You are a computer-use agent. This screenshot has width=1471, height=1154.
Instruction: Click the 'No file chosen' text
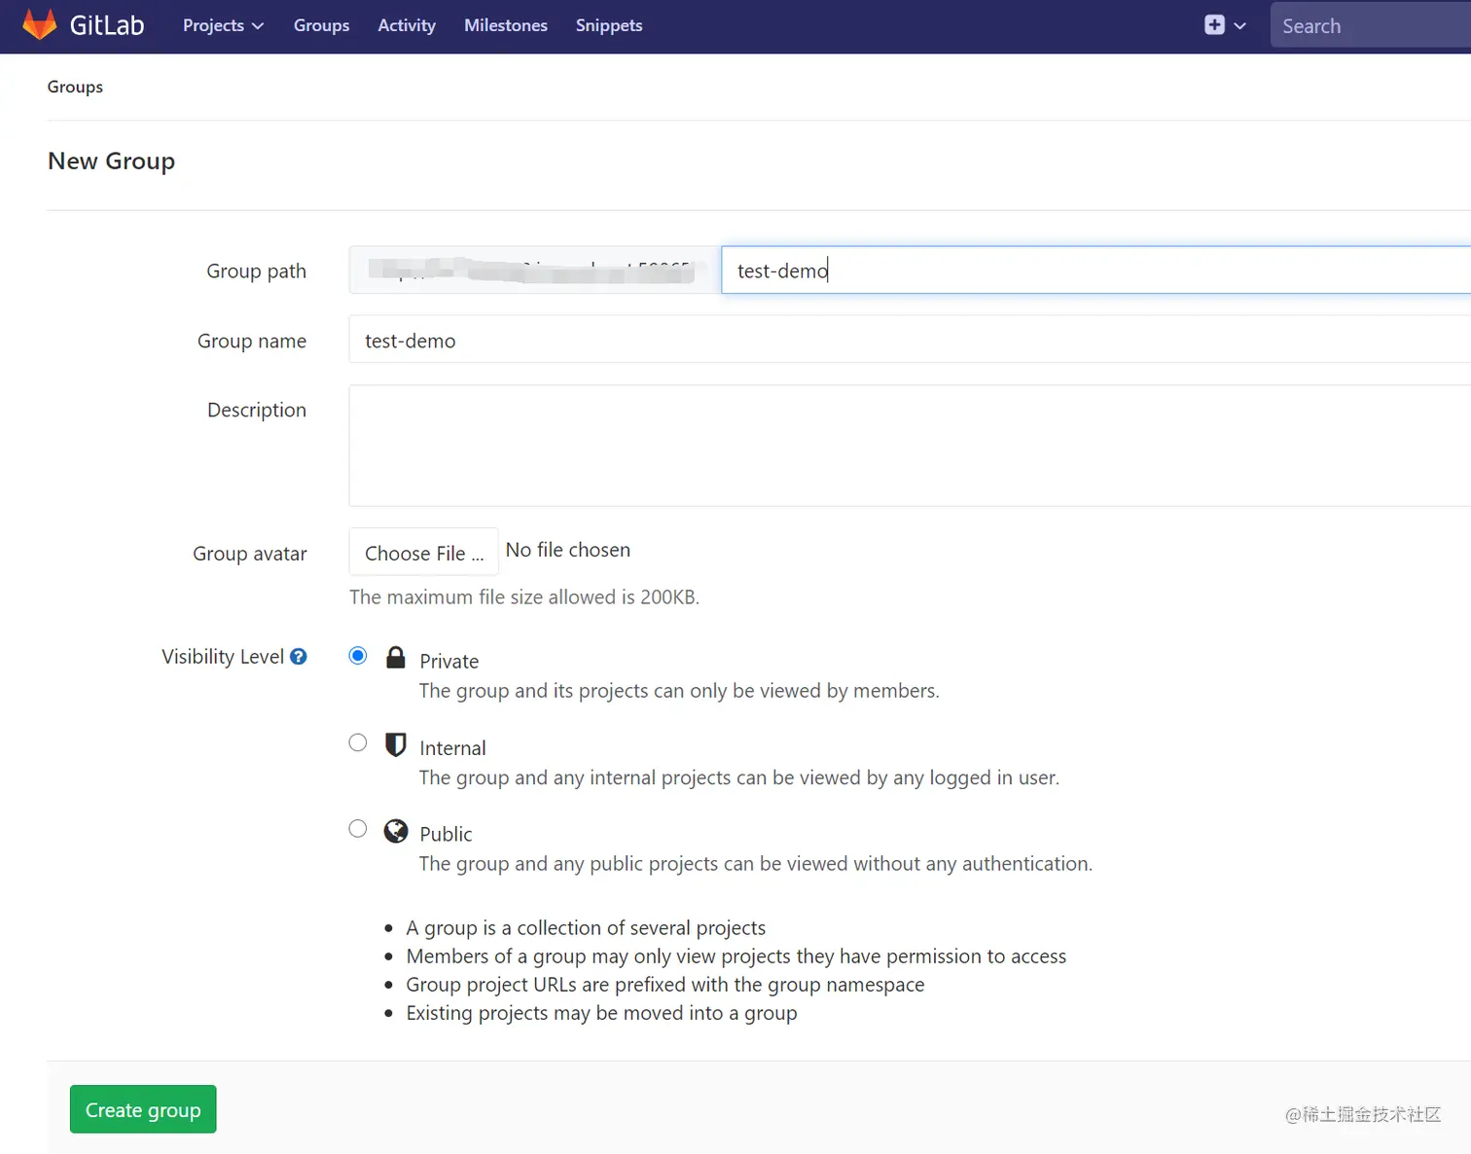click(568, 550)
